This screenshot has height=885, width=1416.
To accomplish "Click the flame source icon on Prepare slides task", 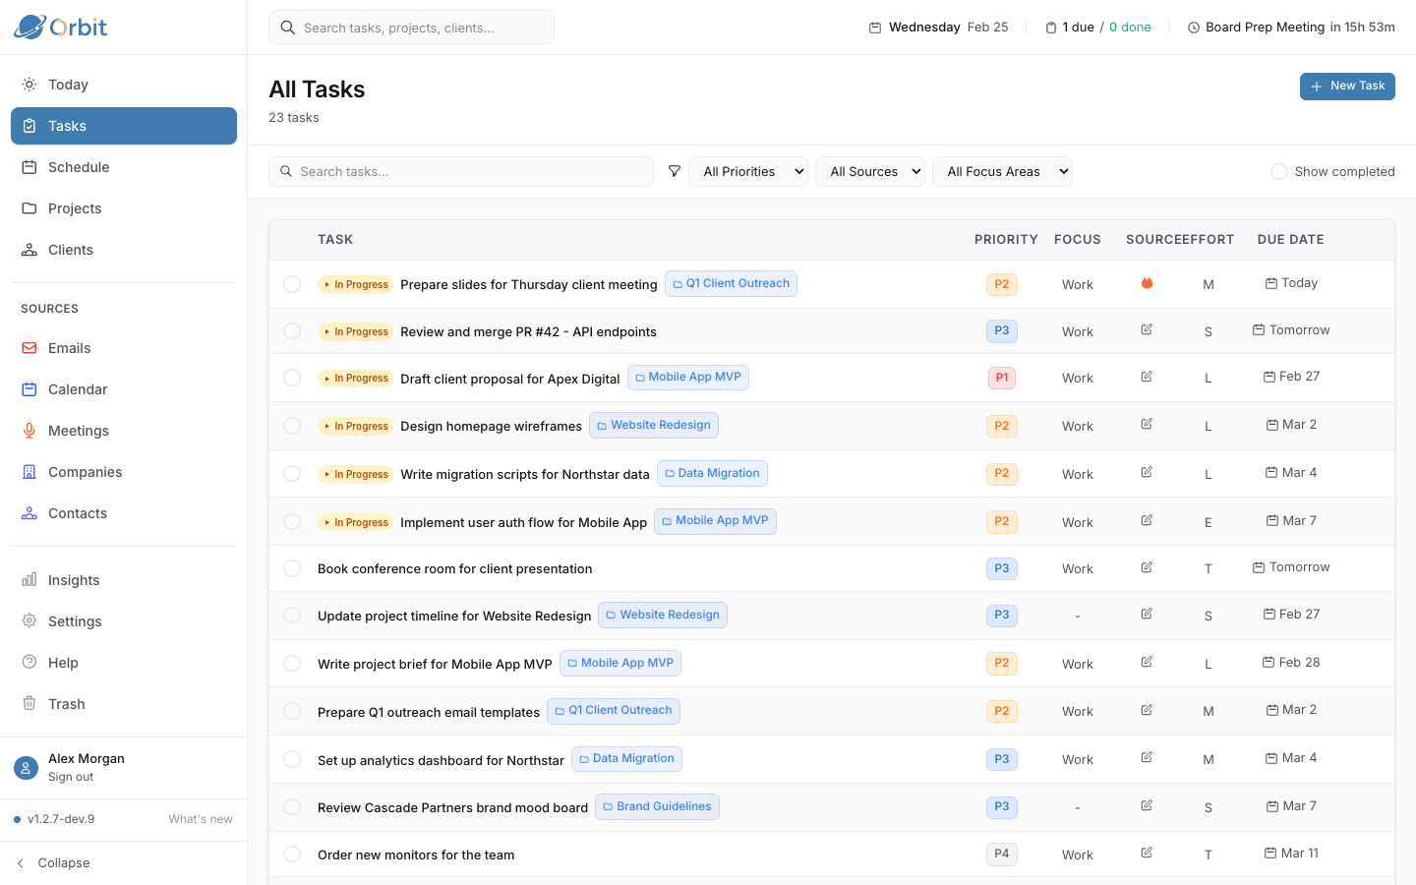I will (x=1147, y=282).
